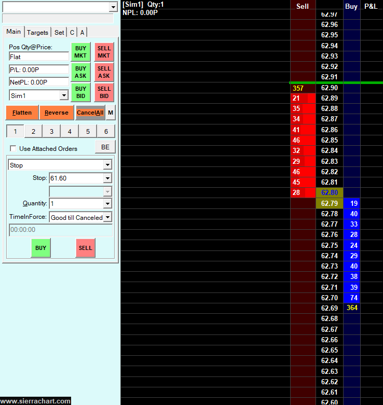Flatten the current position
383x405 pixels.
pos(22,113)
